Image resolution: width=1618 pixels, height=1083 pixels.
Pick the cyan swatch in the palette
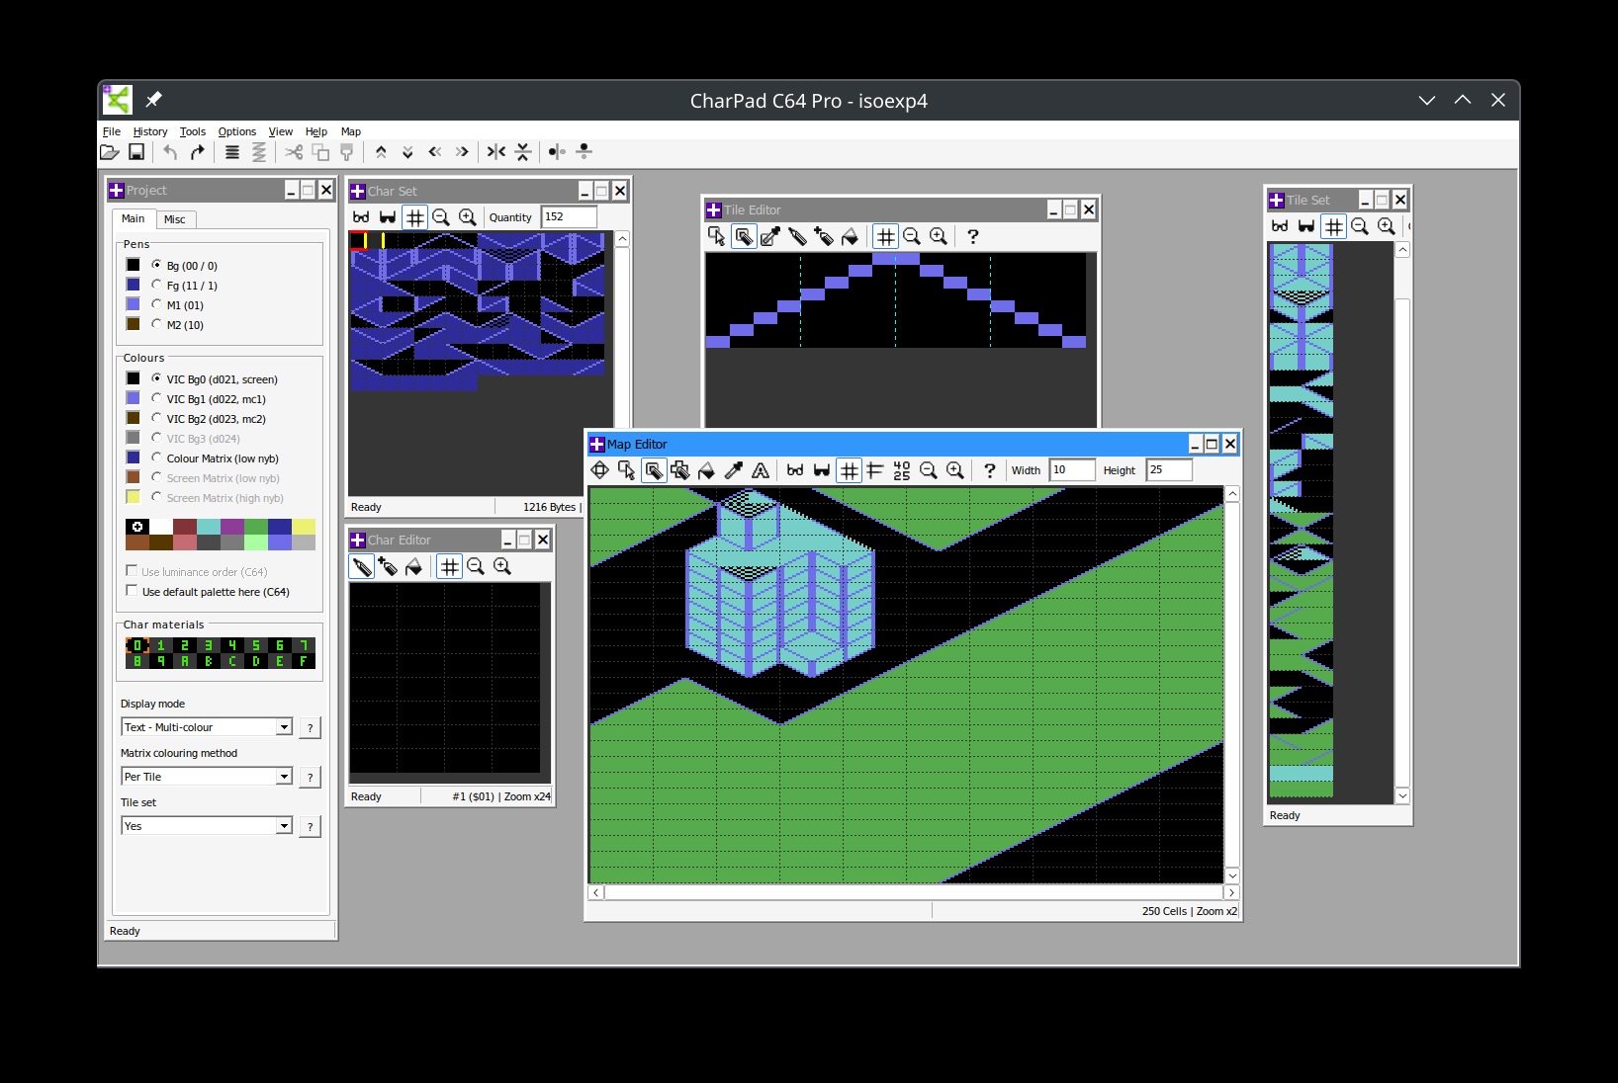(209, 527)
